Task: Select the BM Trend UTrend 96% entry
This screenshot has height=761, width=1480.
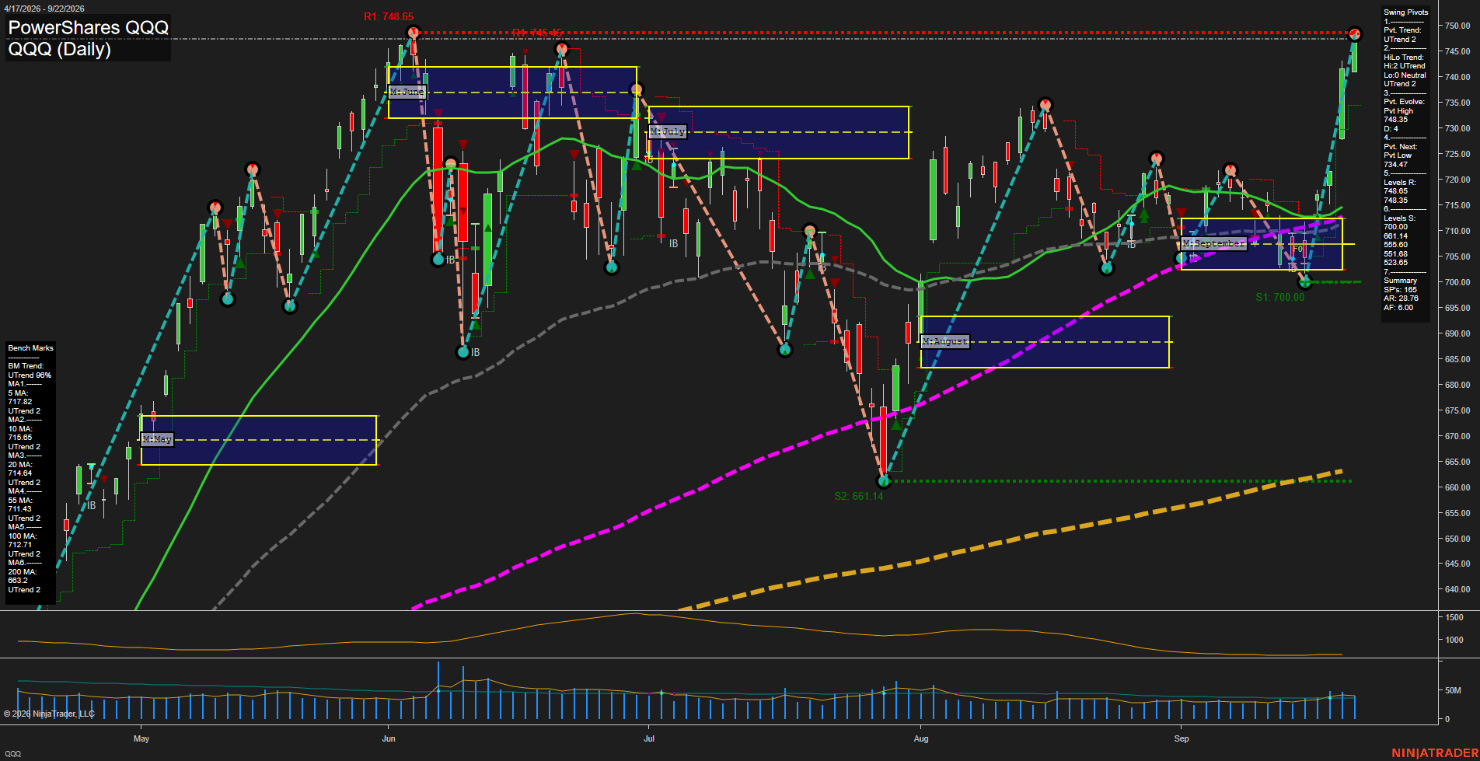Action: click(x=30, y=371)
